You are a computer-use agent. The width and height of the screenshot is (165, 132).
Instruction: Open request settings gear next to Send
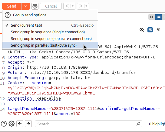pos(35,6)
